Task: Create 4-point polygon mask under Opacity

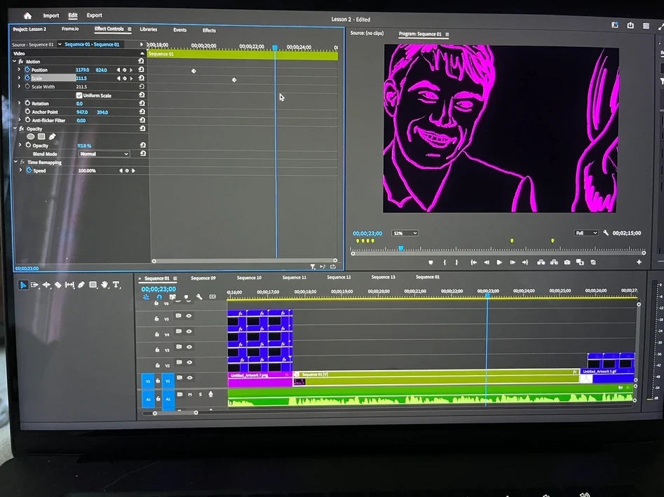Action: point(41,137)
